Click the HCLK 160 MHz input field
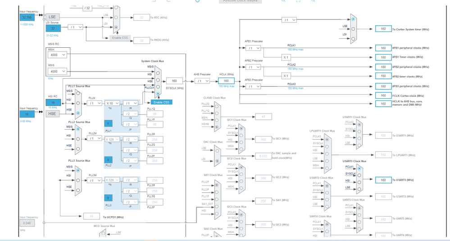 click(x=226, y=81)
